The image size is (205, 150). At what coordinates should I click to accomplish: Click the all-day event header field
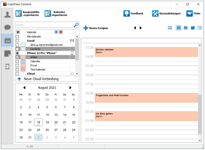pos(141,41)
